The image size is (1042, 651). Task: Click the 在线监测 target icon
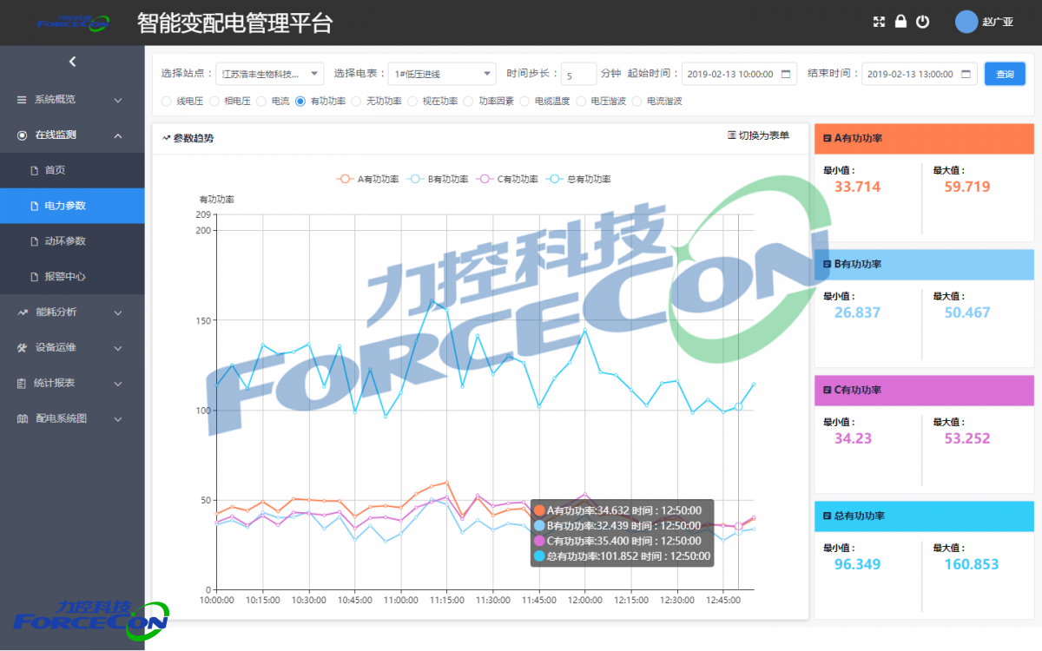coord(22,135)
